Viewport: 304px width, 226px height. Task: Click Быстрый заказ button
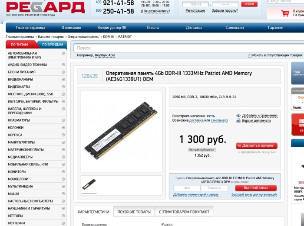pos(256,188)
